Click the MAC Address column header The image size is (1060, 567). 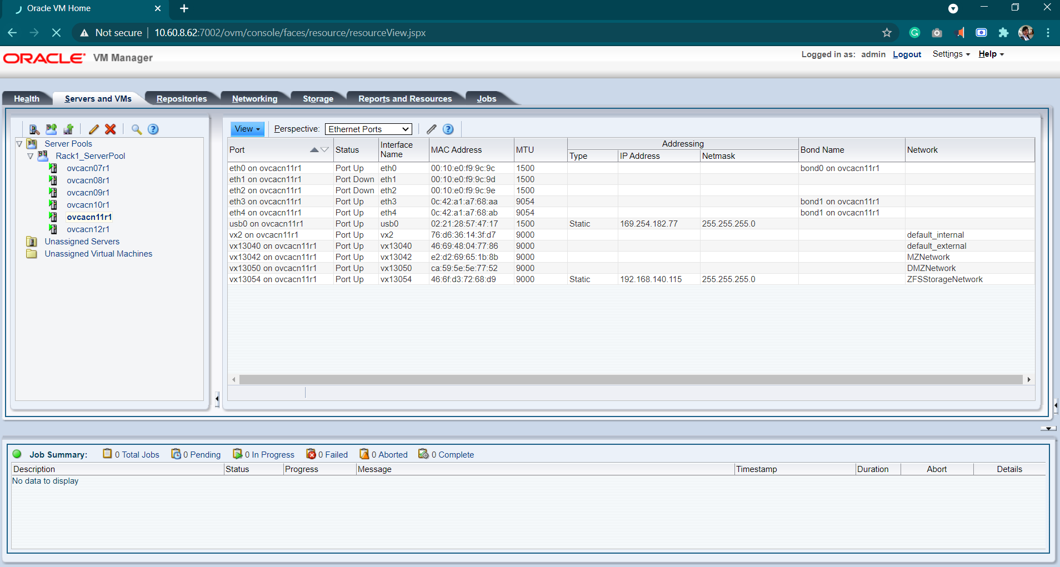pos(471,150)
